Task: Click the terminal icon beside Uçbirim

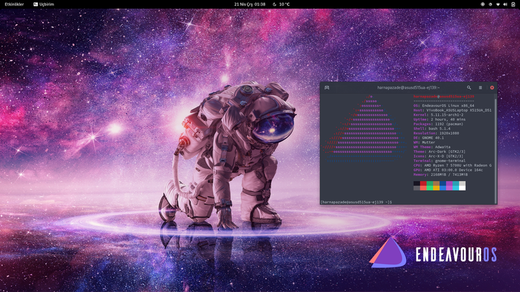Action: (36, 4)
